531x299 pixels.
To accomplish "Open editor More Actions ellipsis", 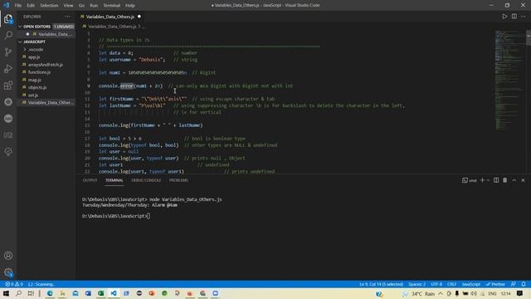I will click(524, 17).
